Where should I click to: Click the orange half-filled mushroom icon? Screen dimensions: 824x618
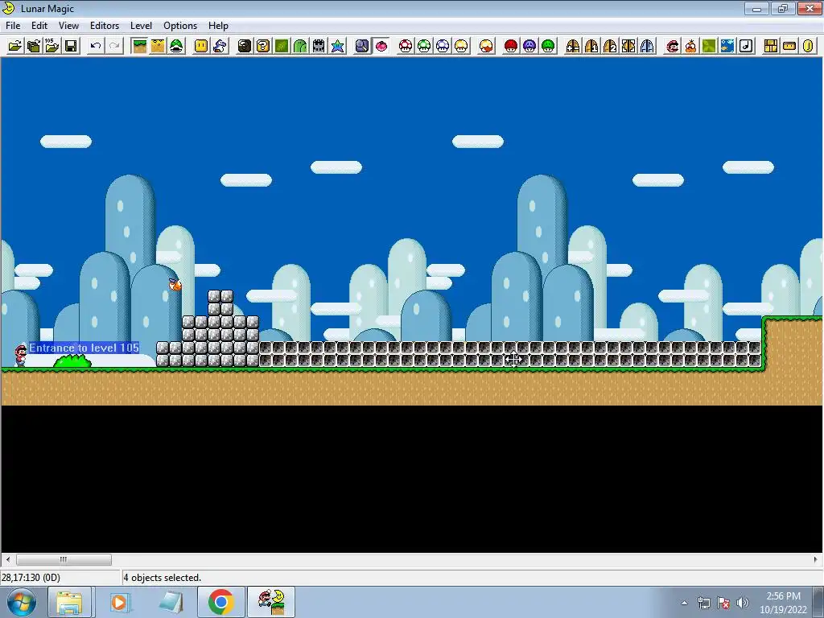pos(486,46)
